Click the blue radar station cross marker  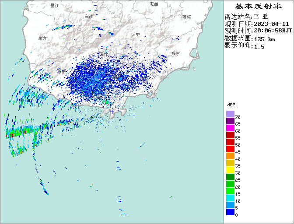pos(112,112)
